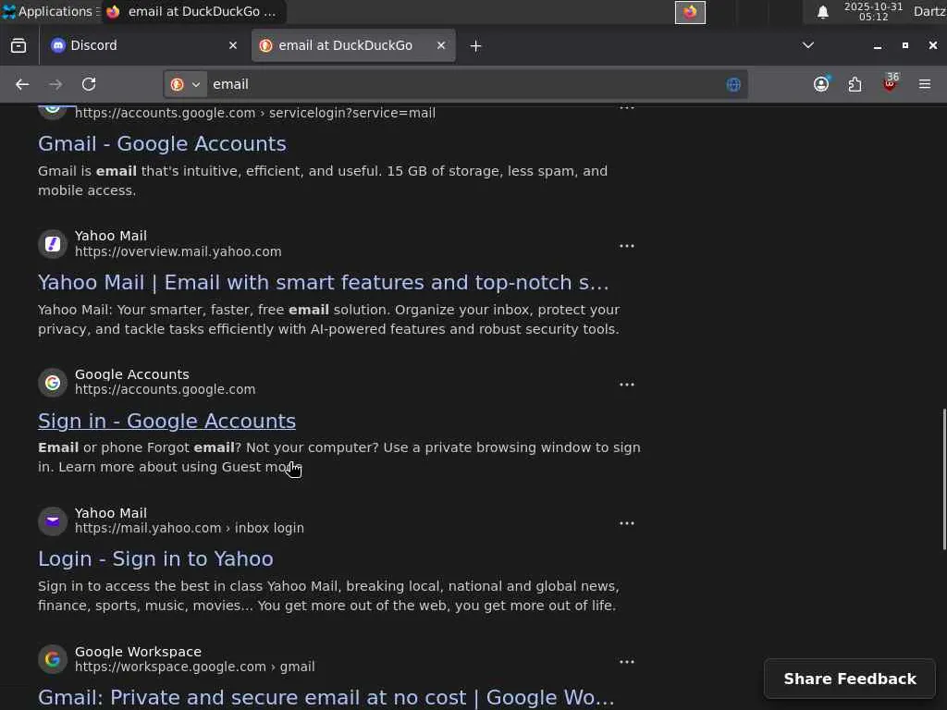Open the Firefox account icon
The width and height of the screenshot is (947, 710).
pos(820,84)
